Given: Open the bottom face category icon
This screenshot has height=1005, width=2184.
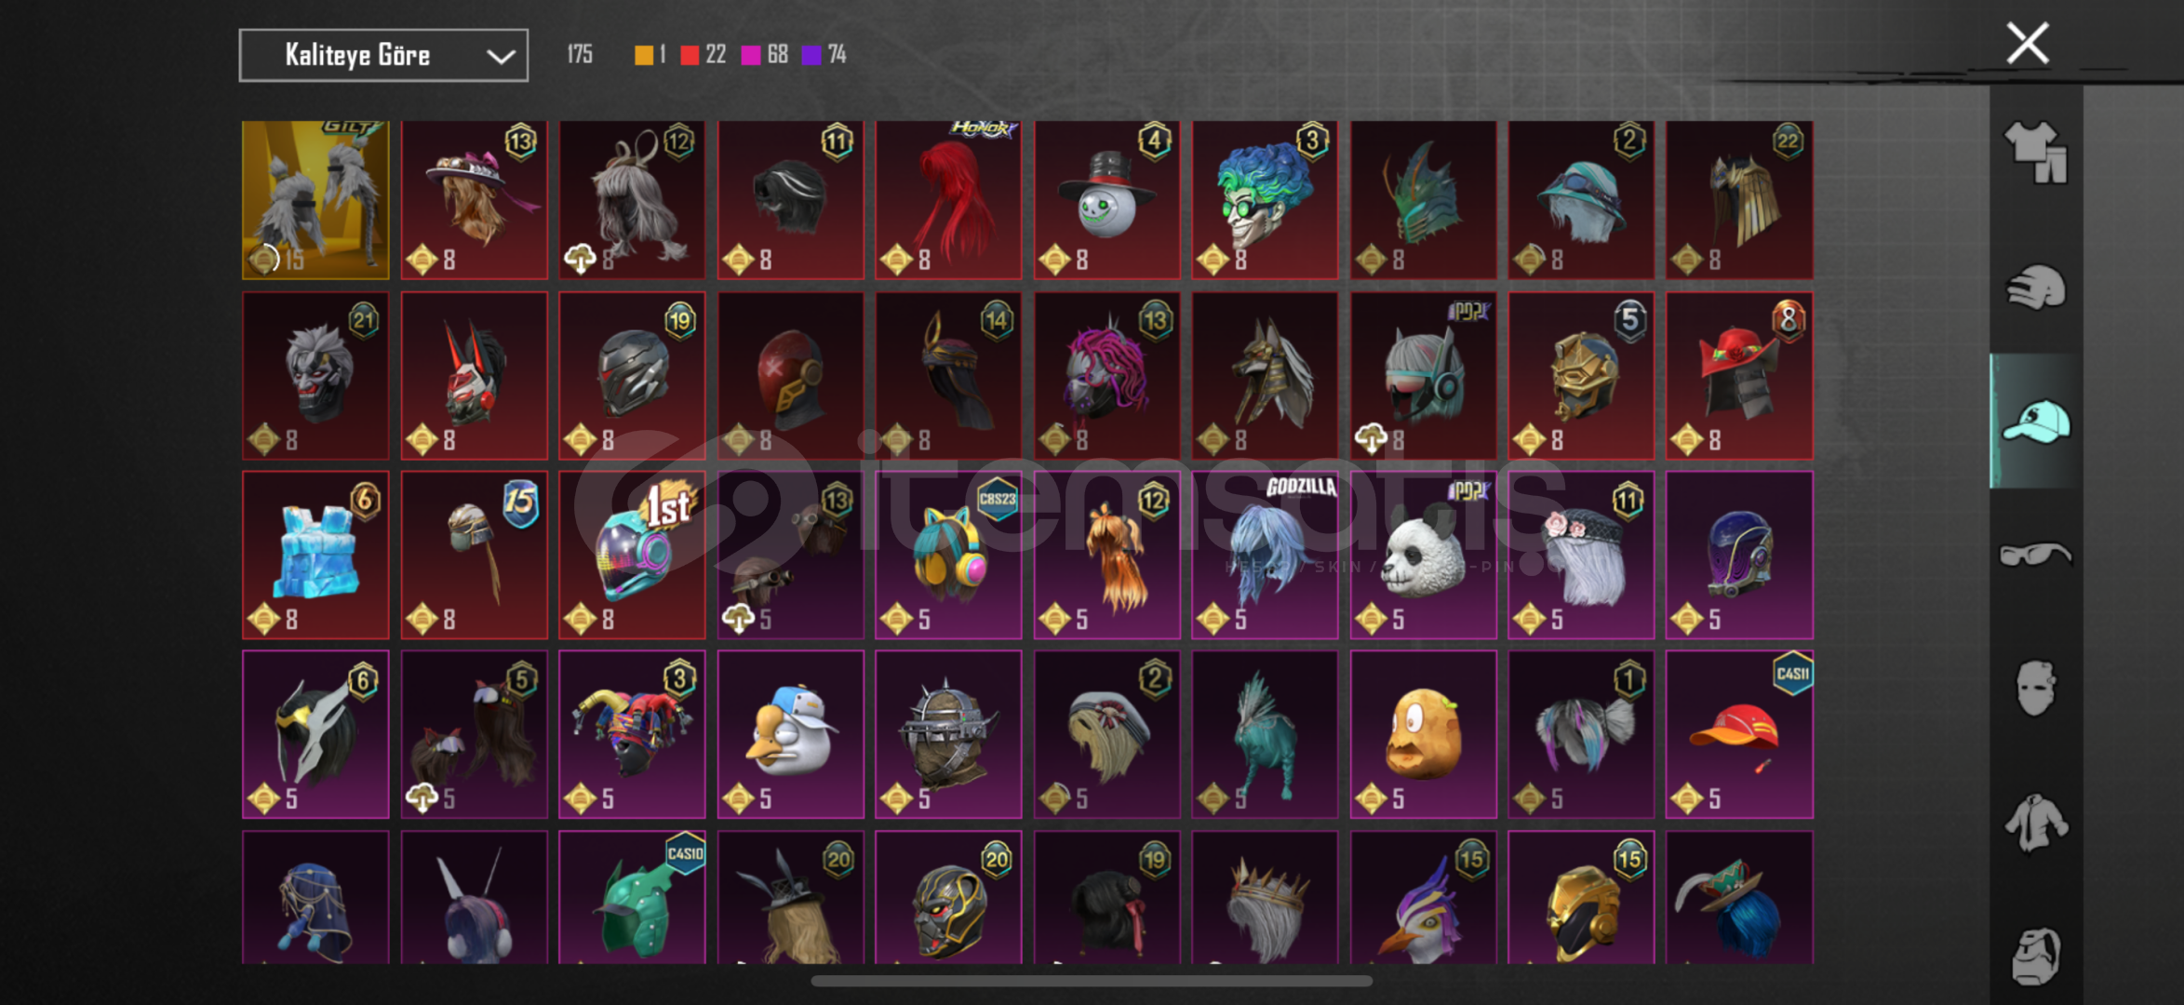Looking at the screenshot, I should (2036, 955).
